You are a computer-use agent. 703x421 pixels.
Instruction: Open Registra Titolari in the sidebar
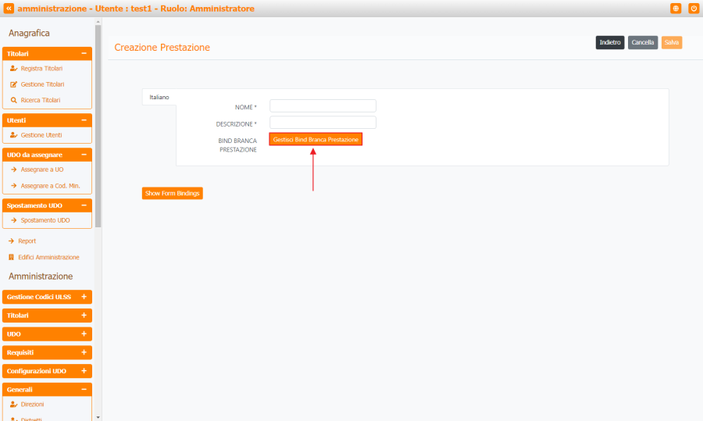coord(41,69)
